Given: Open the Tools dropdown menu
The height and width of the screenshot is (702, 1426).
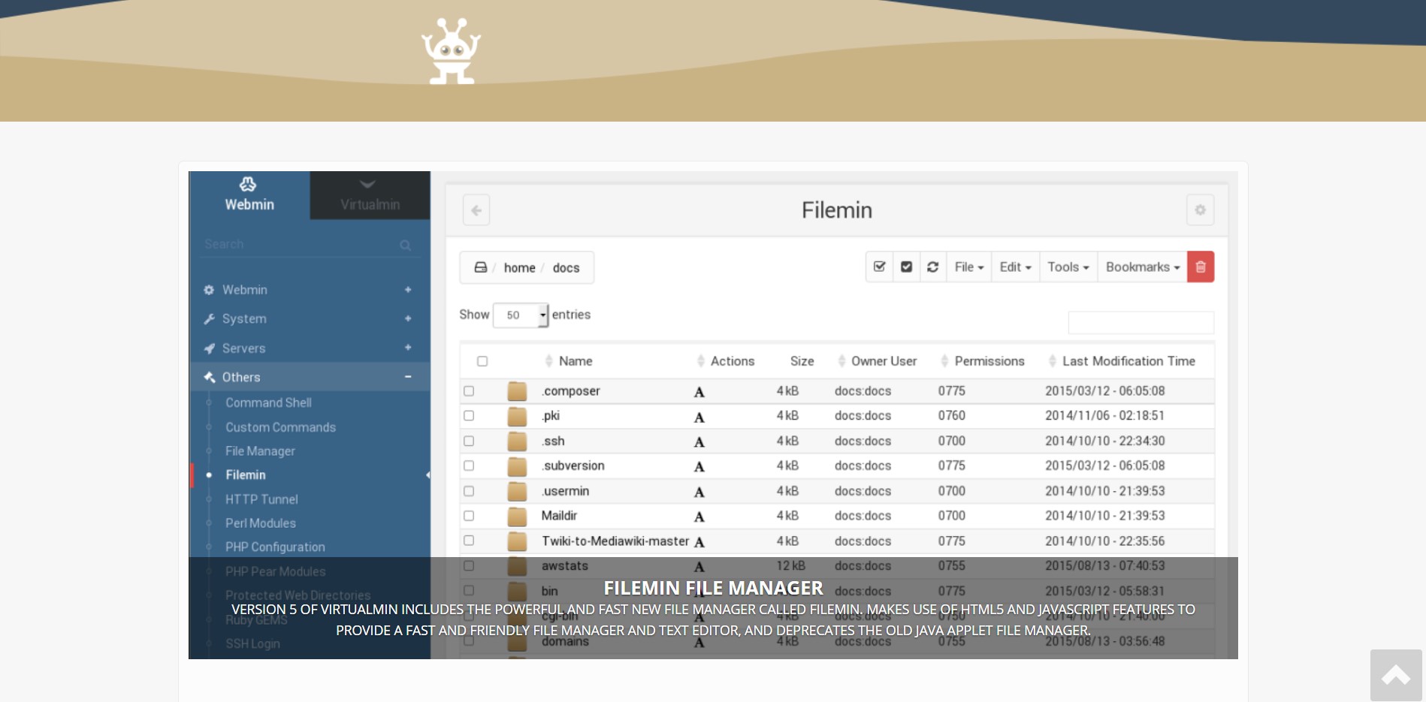Looking at the screenshot, I should tap(1068, 267).
